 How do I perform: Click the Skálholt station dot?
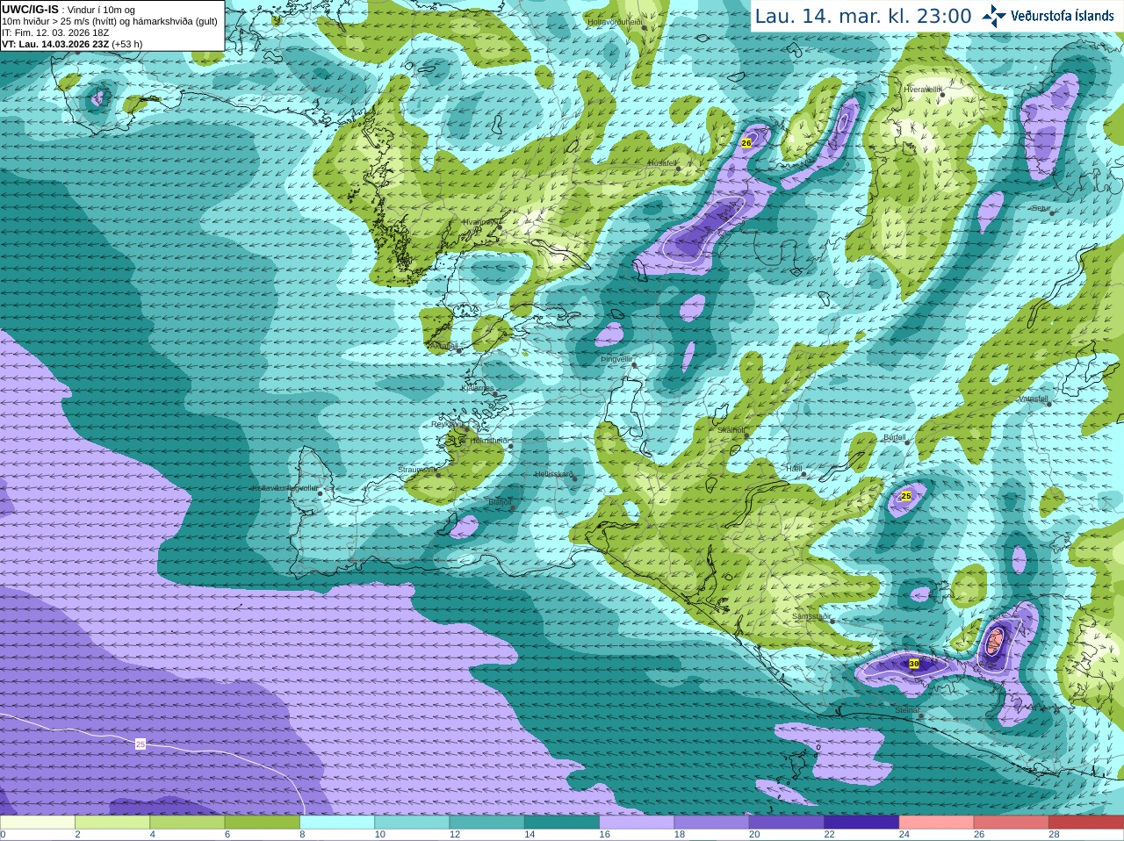coord(747,435)
